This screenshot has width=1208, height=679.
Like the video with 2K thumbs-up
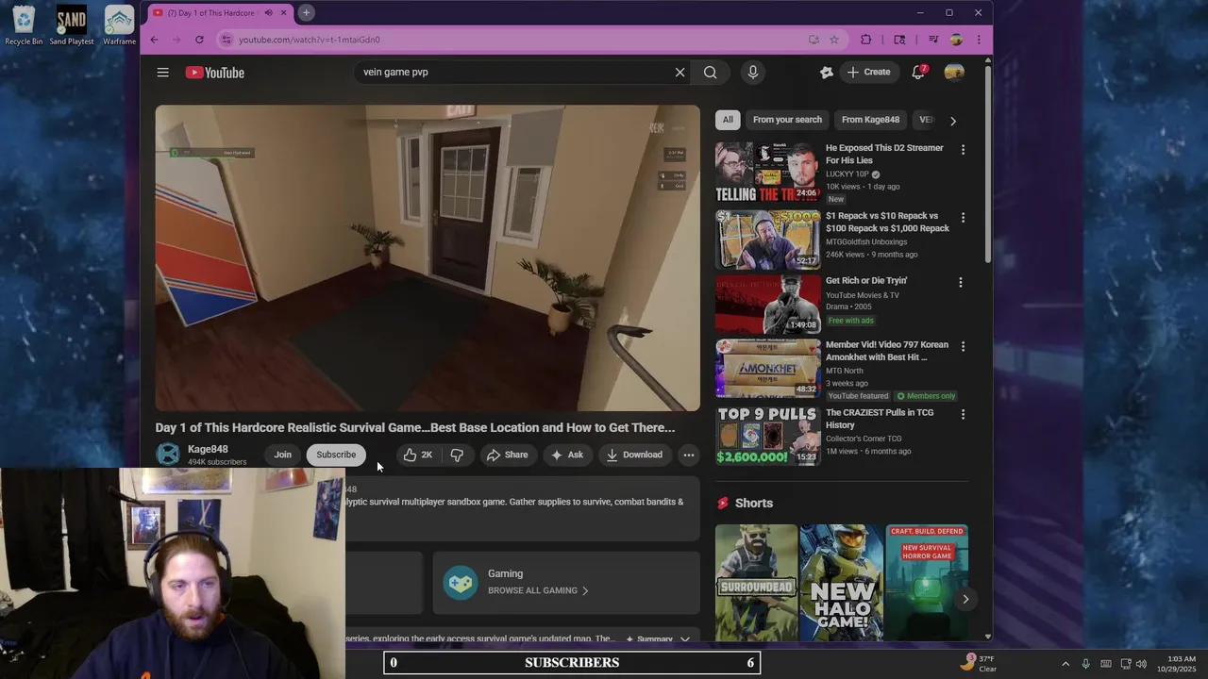pyautogui.click(x=417, y=455)
